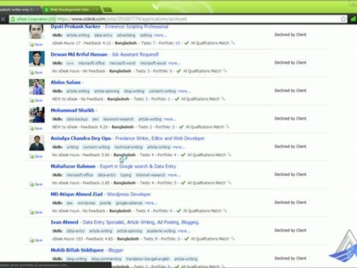Expand more skills for Dewan Md Ariful Hassan

click(174, 63)
